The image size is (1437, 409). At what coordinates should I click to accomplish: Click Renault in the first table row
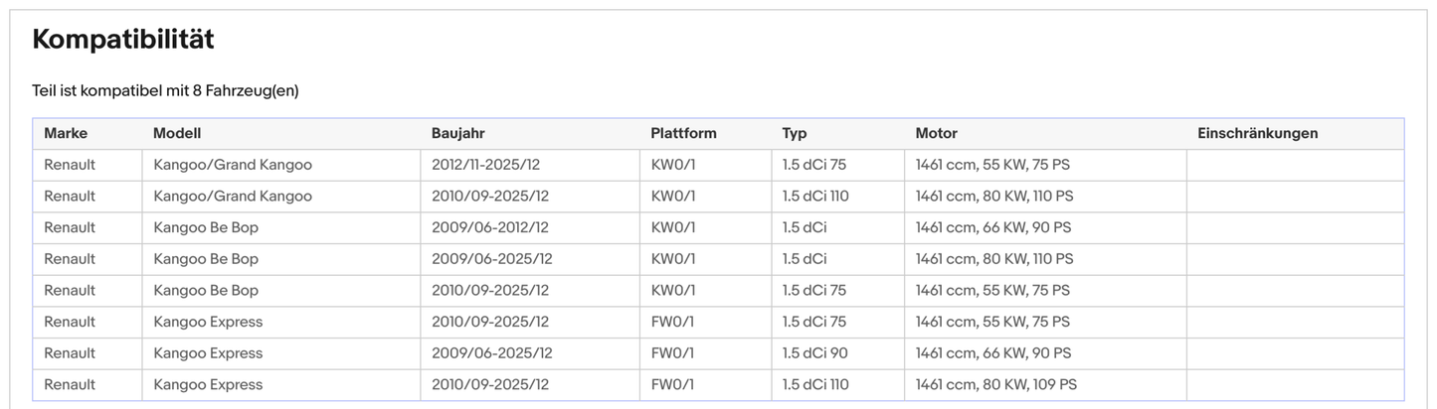pos(70,165)
